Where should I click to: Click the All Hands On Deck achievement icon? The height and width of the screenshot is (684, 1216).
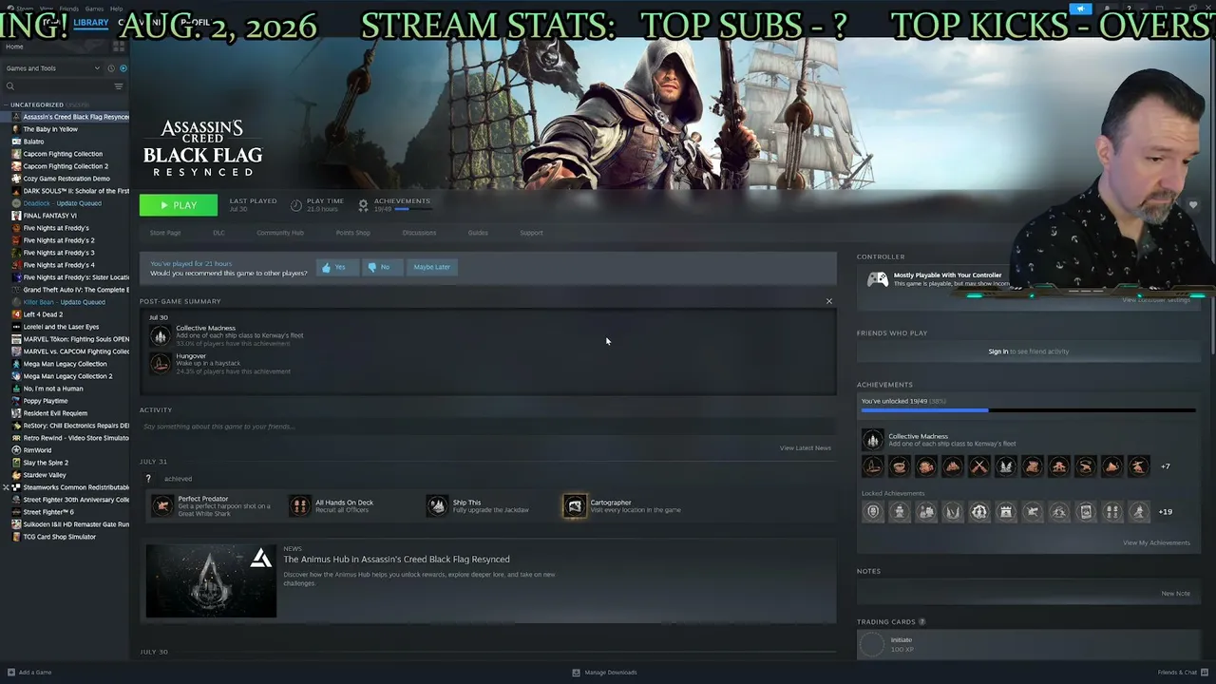click(299, 505)
